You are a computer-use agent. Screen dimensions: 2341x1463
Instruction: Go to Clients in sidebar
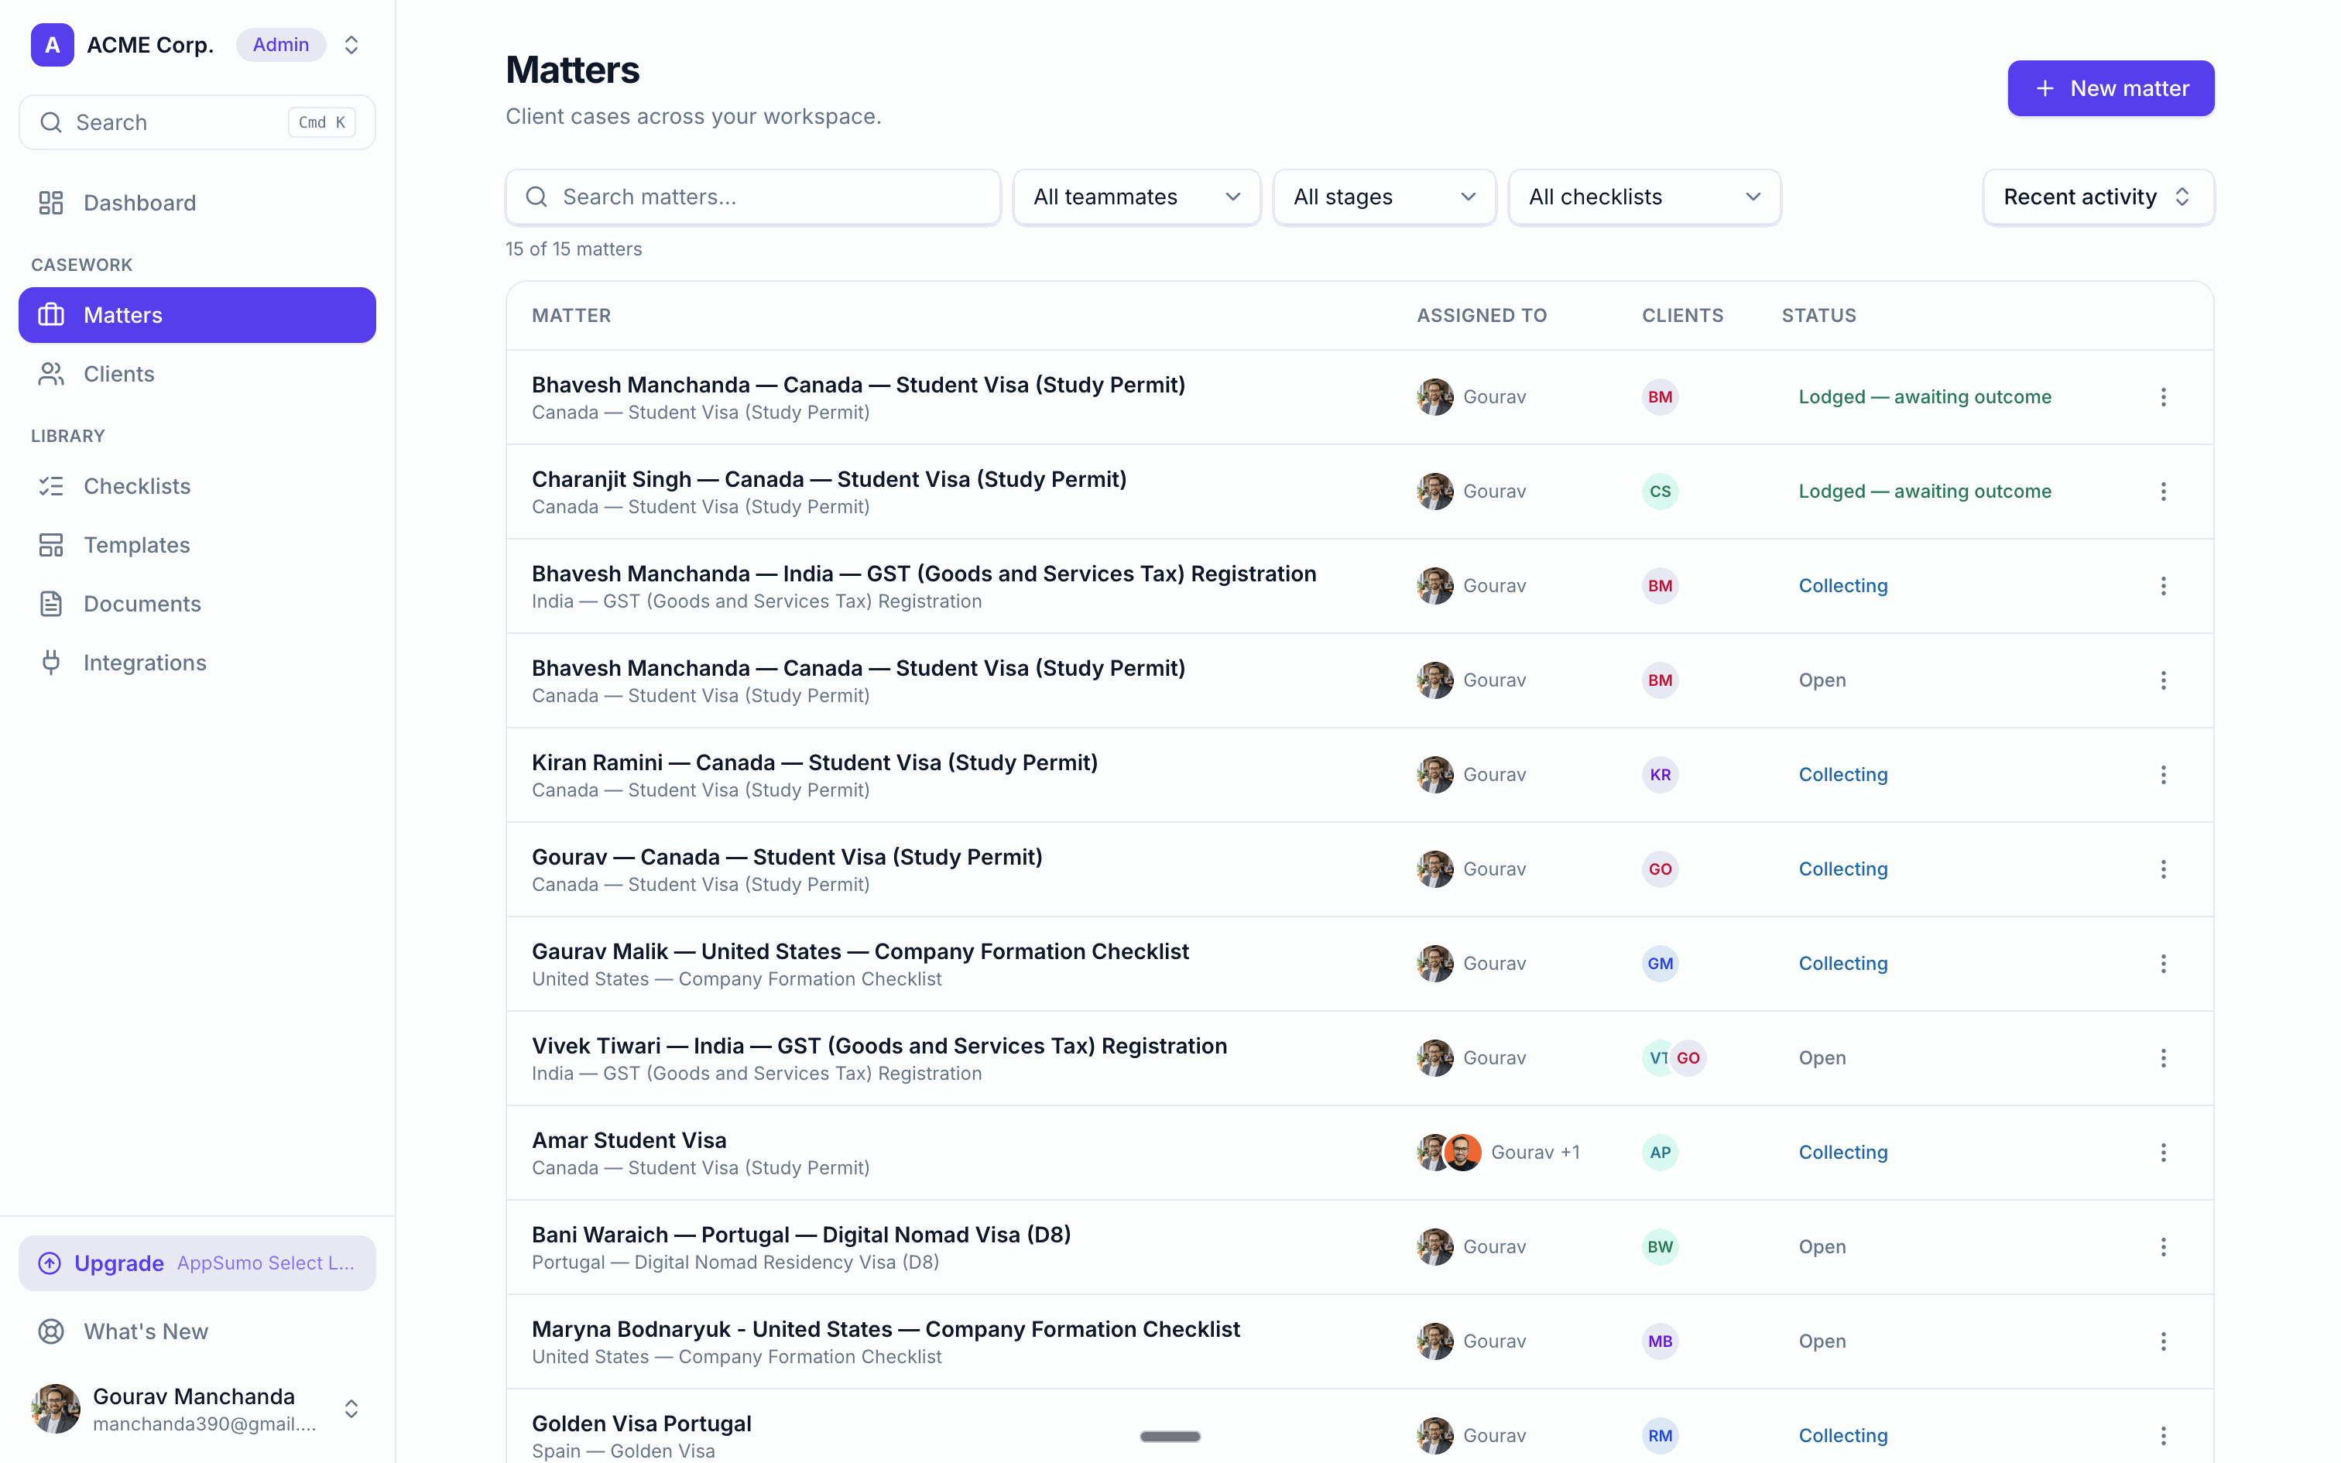coord(197,373)
